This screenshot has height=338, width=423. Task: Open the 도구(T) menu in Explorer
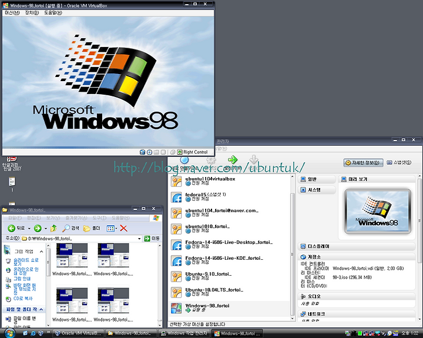[99, 218]
